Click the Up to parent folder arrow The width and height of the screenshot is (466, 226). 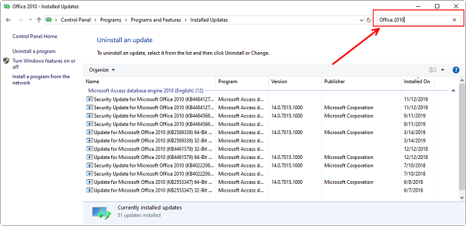coord(39,20)
